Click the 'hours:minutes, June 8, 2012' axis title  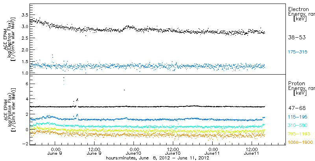click(x=158, y=158)
